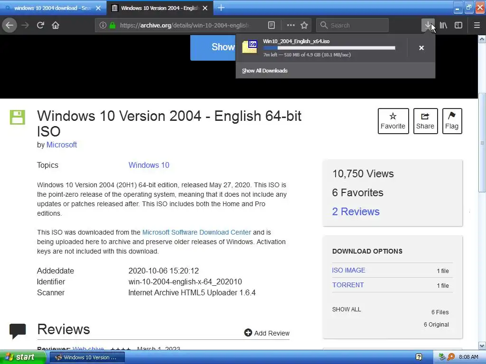Click the page vertical scrollbar thumb
The image size is (486, 364).
[482, 142]
